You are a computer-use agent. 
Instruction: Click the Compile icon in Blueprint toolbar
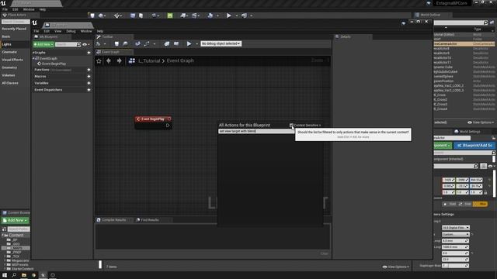tap(99, 43)
